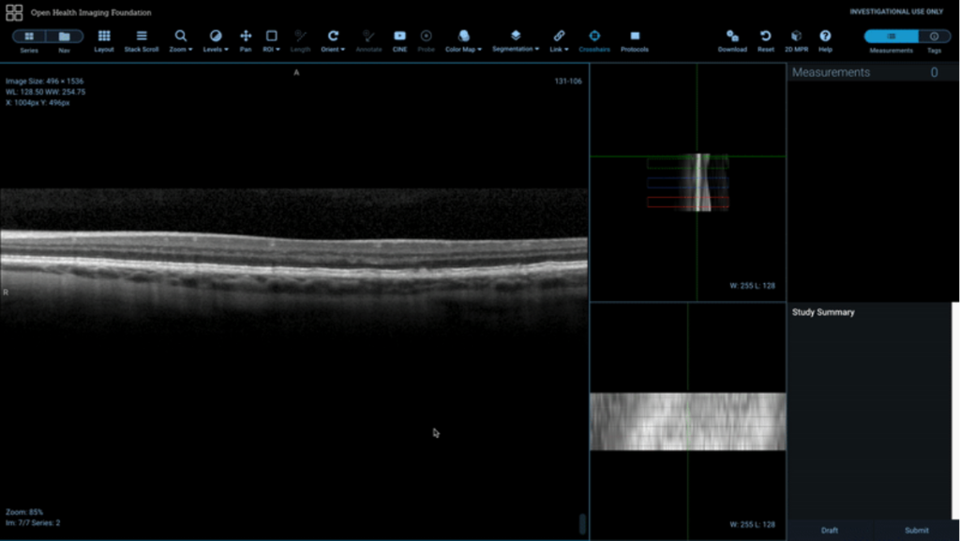The width and height of the screenshot is (960, 541).
Task: Expand the Levels dropdown
Action: click(x=216, y=38)
